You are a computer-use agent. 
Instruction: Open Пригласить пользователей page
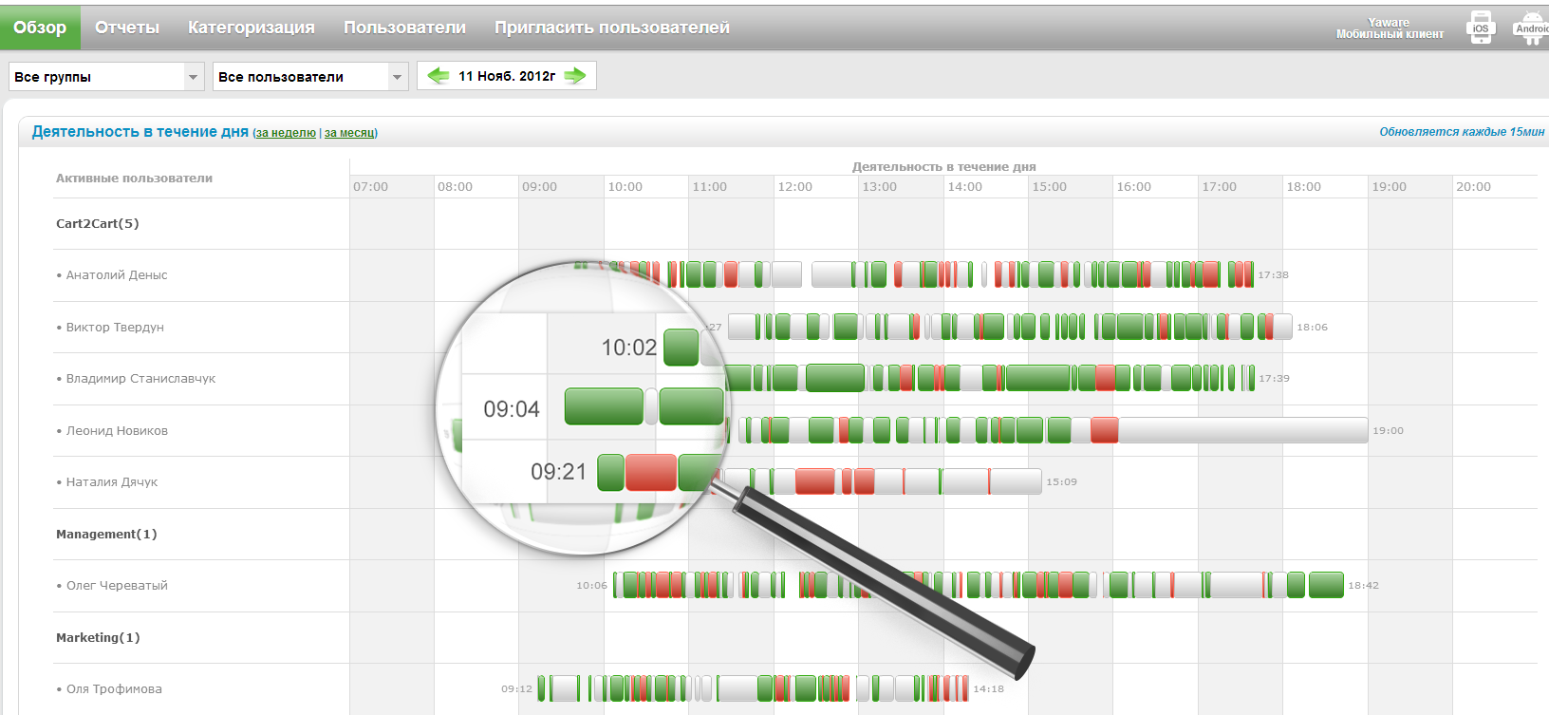tap(611, 28)
